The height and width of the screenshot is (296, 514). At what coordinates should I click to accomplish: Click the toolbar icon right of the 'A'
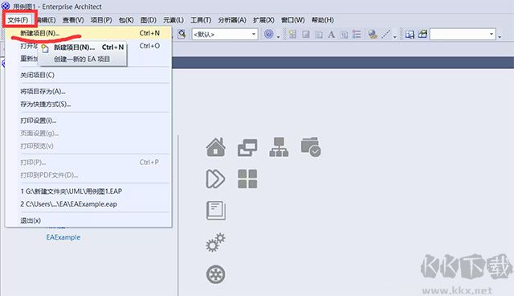click(344, 35)
